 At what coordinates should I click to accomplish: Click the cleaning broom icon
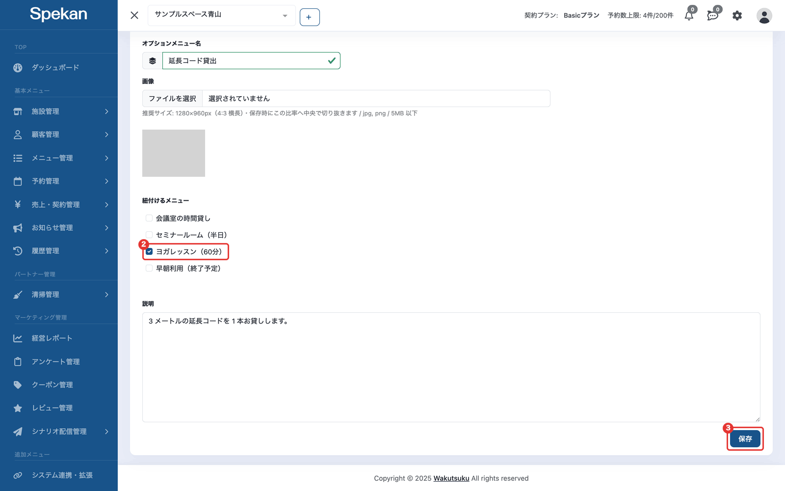click(18, 295)
